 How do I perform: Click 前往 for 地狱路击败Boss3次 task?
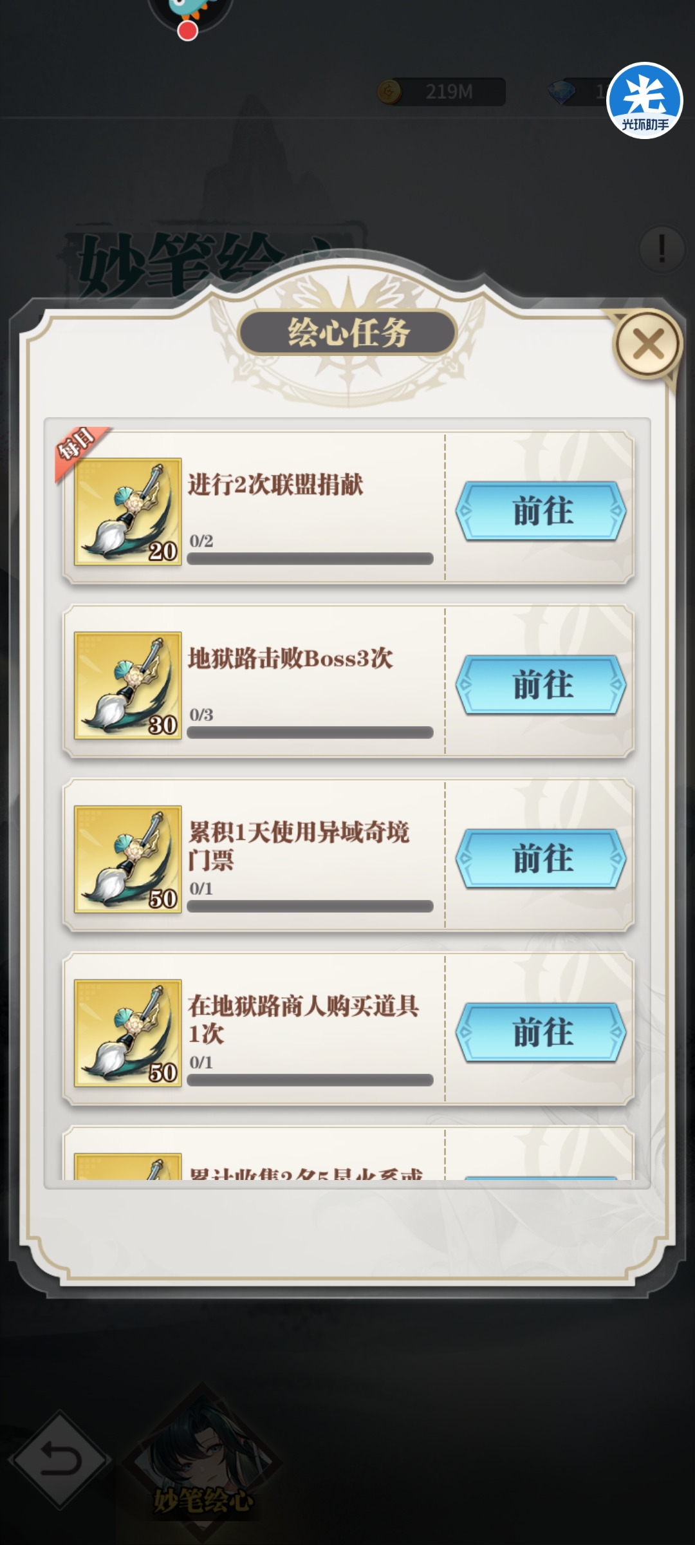click(x=541, y=685)
